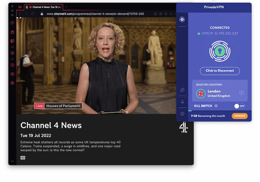Open the London United Kingdom location selector
This screenshot has height=182, width=260.
coord(220,91)
